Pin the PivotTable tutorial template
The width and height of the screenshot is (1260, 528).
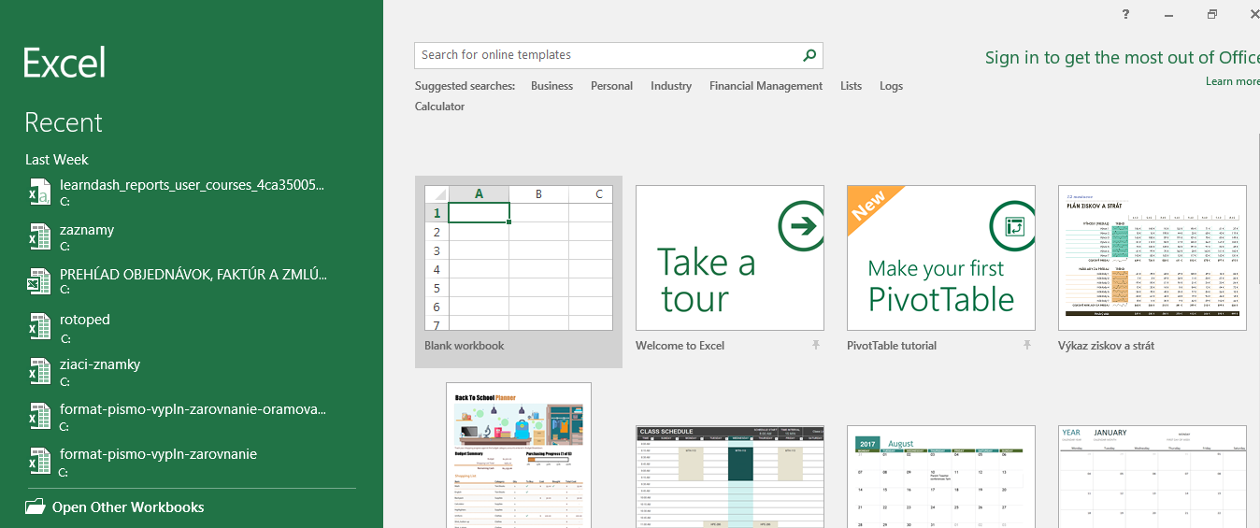tap(1027, 346)
